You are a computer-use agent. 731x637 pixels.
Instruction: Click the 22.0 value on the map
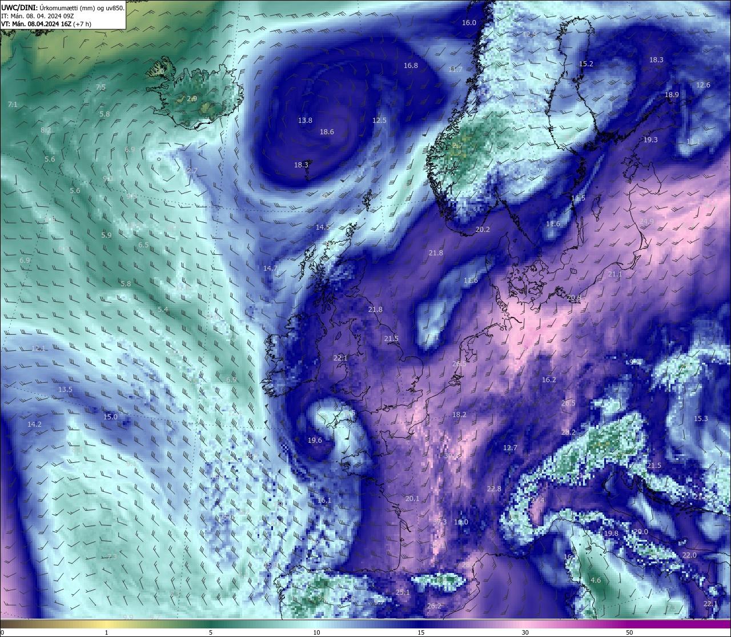[689, 555]
